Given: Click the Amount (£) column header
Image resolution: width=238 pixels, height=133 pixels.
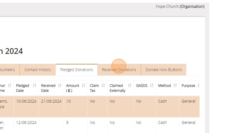Looking at the screenshot, I should [73, 88].
